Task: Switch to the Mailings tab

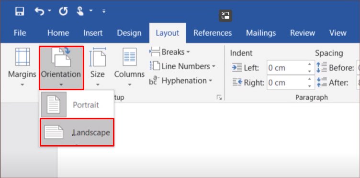Action: click(x=261, y=33)
